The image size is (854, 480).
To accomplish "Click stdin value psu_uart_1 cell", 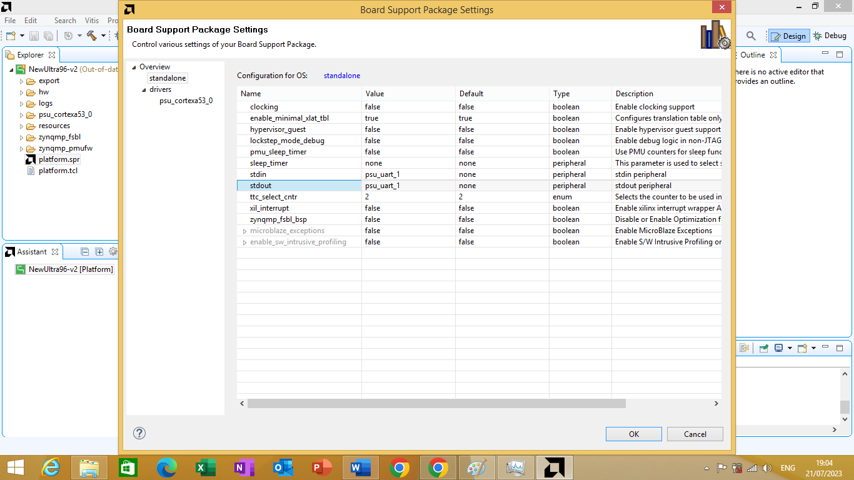I will (x=409, y=174).
